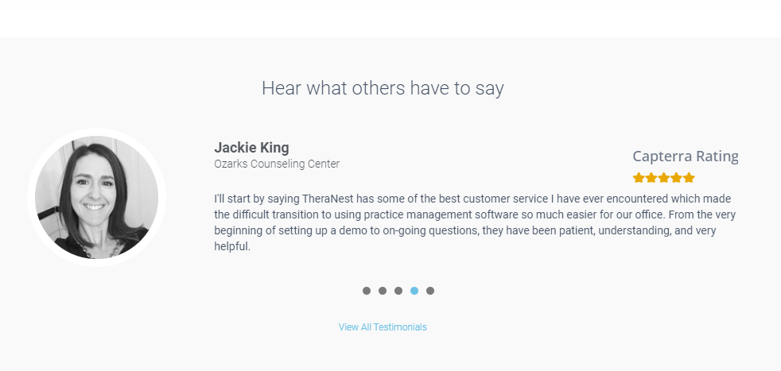Select the third testimonial carousel dot
Screen dimensions: 781x371
pyautogui.click(x=398, y=291)
